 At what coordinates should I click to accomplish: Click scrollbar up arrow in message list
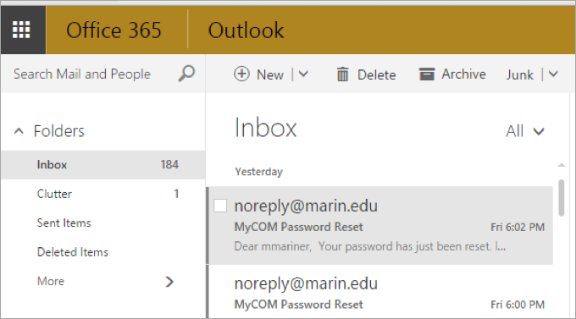561,165
